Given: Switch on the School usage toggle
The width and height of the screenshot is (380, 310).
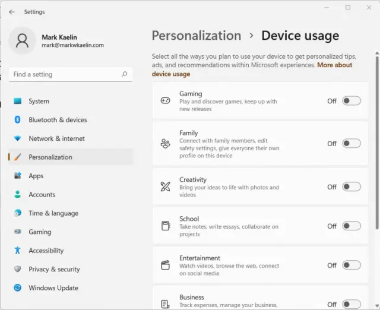Looking at the screenshot, I should tap(351, 226).
